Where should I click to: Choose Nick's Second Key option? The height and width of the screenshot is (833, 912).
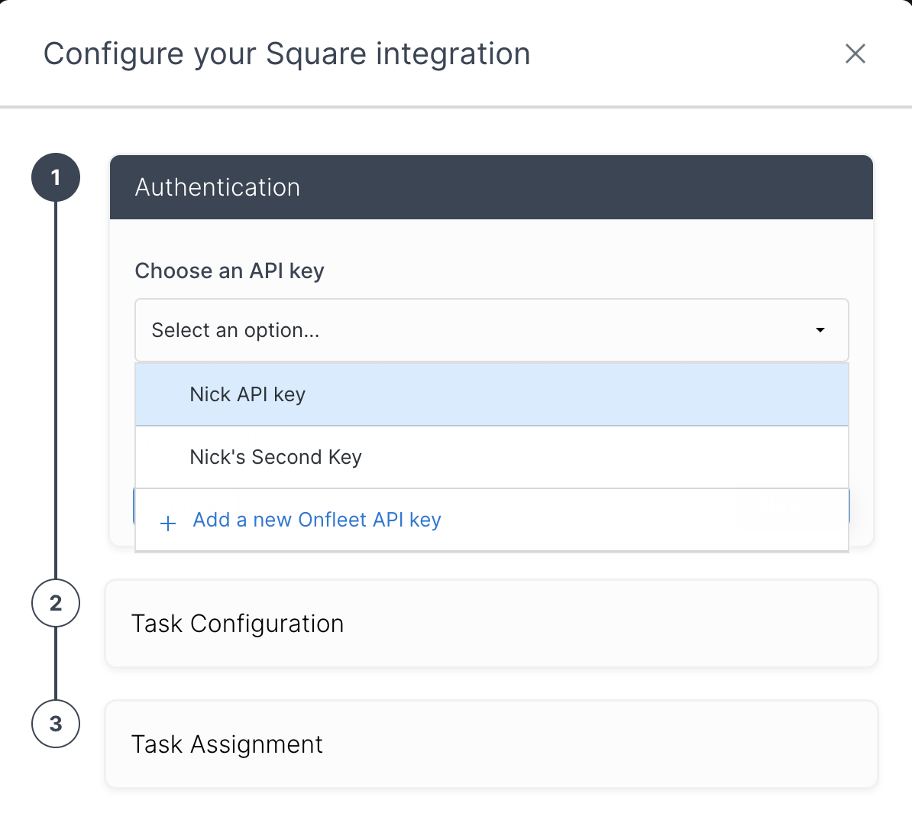click(x=491, y=457)
